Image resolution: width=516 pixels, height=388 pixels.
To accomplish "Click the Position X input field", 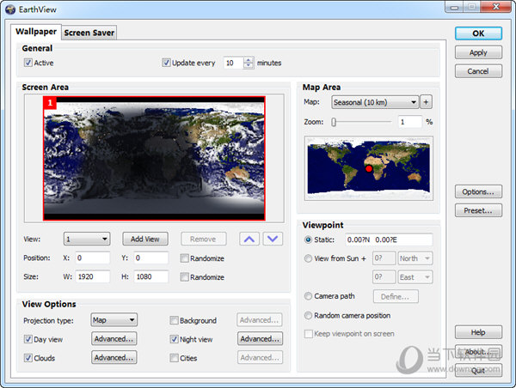I will (93, 258).
